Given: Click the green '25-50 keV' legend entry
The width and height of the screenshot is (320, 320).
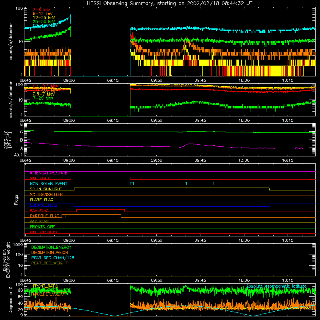Looking at the screenshot, I should pos(44,22).
